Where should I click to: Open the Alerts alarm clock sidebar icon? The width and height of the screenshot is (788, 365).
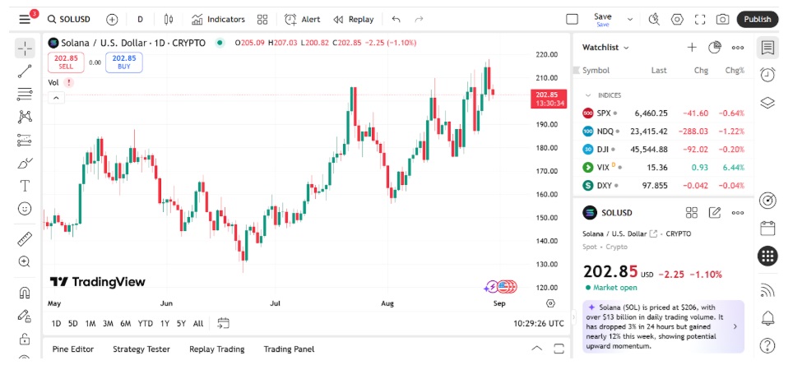[767, 75]
